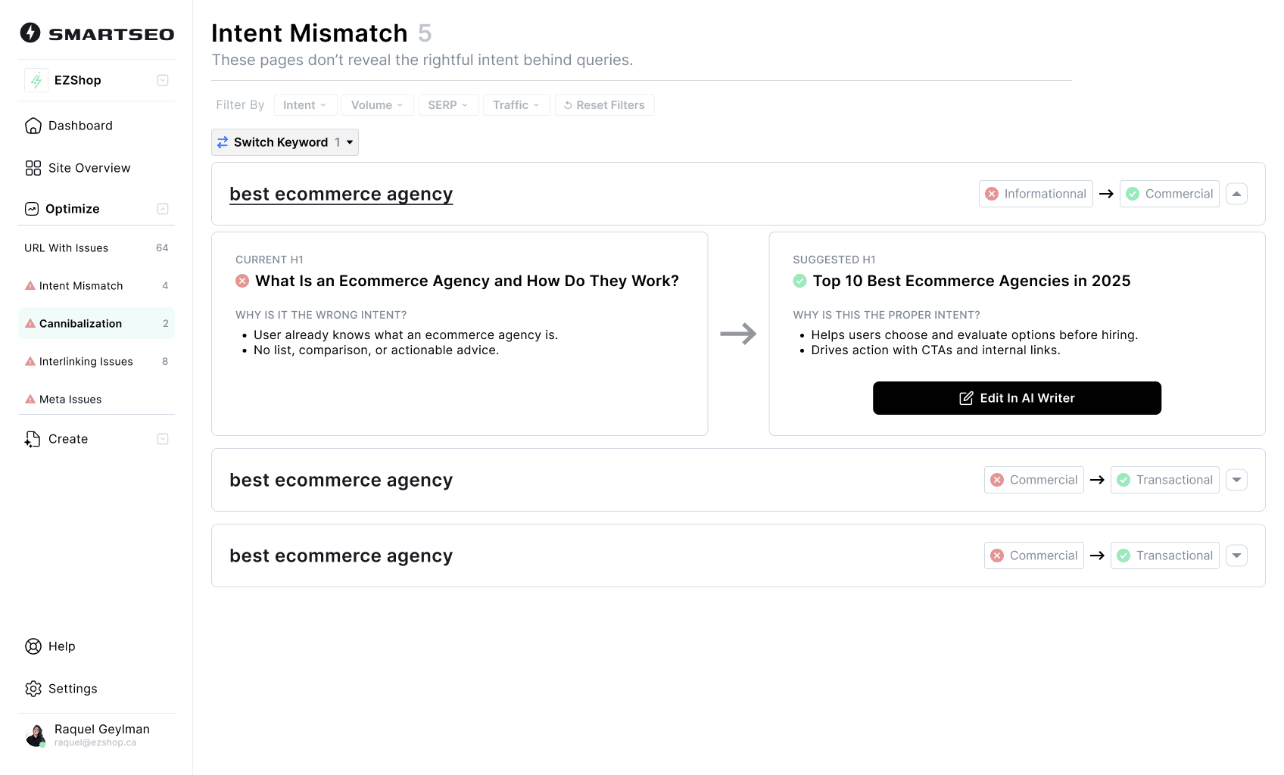1284x775 pixels.
Task: Open the Dashboard home icon
Action: (33, 126)
